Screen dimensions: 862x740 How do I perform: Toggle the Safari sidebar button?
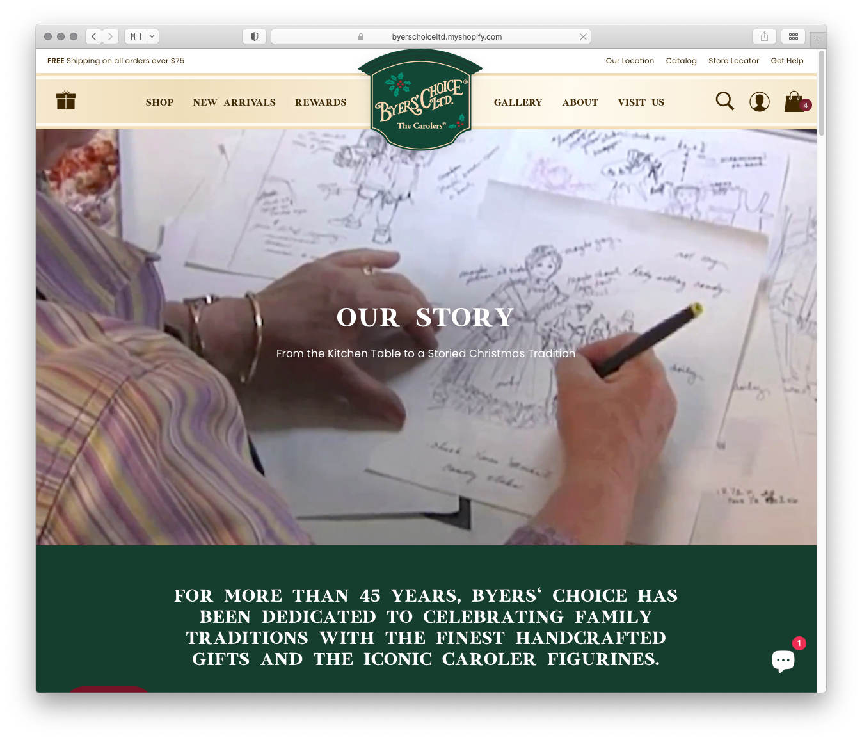(x=136, y=36)
